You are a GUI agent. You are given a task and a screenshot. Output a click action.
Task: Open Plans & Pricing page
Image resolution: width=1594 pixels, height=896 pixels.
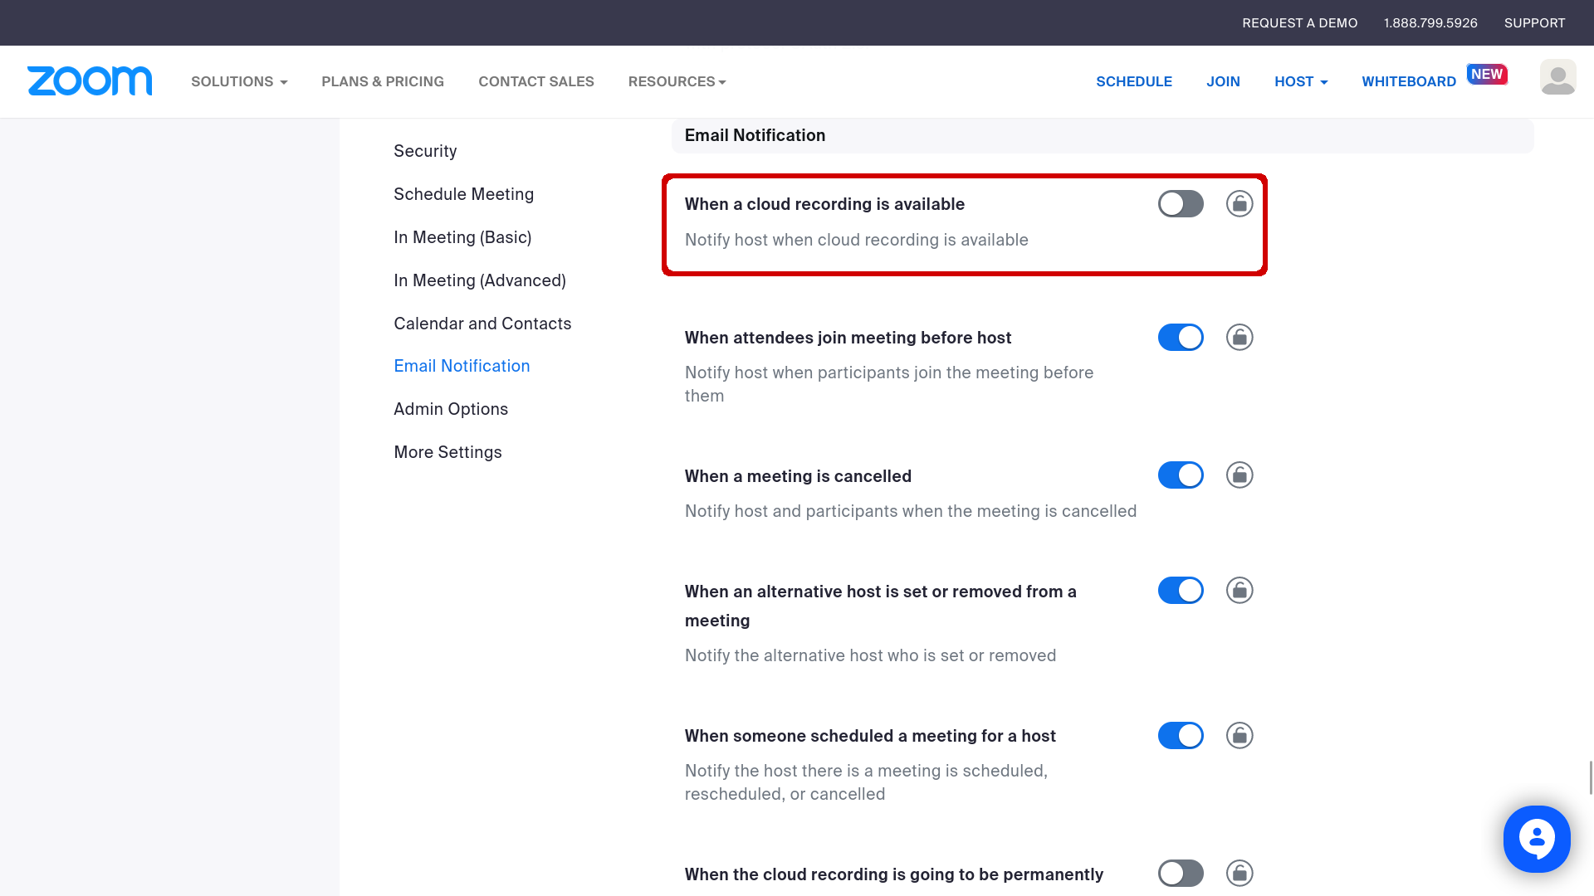(383, 81)
